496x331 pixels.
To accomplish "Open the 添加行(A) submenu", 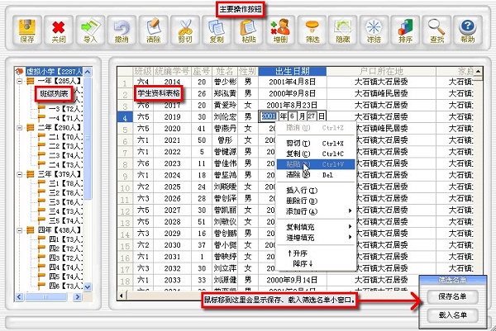I will pos(316,211).
